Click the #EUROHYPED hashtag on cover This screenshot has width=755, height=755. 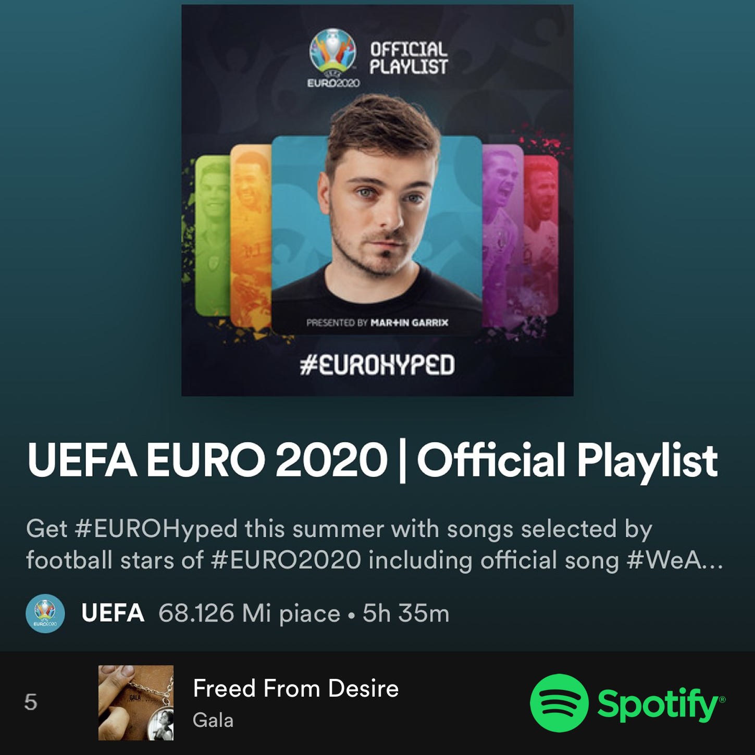coord(377,364)
